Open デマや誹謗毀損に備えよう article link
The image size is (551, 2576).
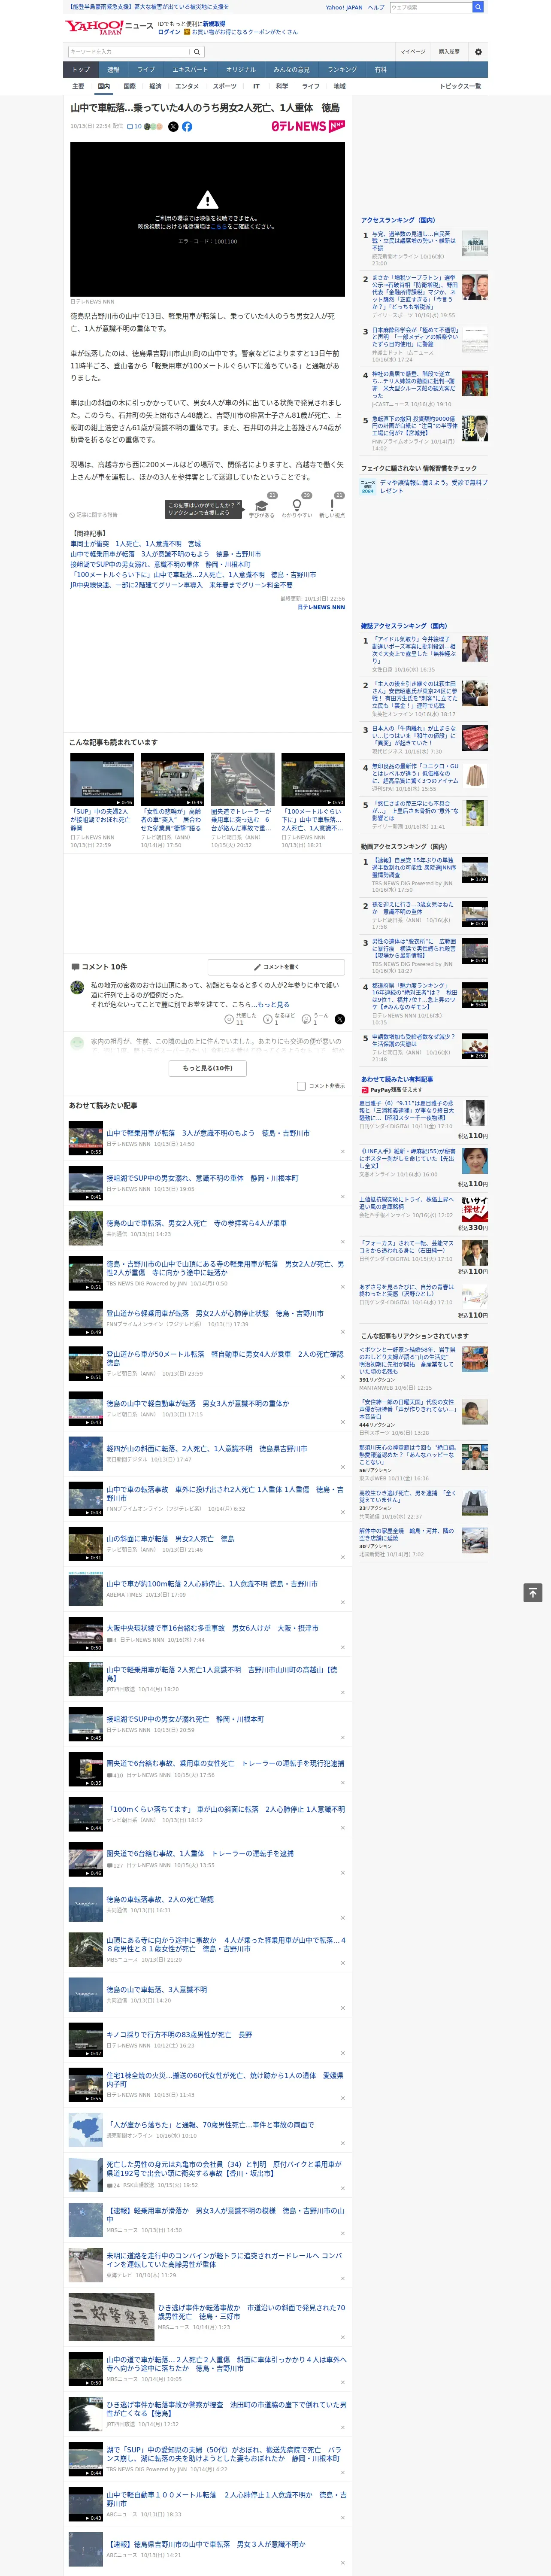point(433,486)
